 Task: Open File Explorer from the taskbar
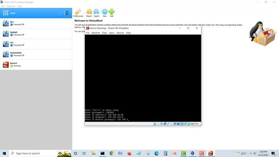pos(93,153)
